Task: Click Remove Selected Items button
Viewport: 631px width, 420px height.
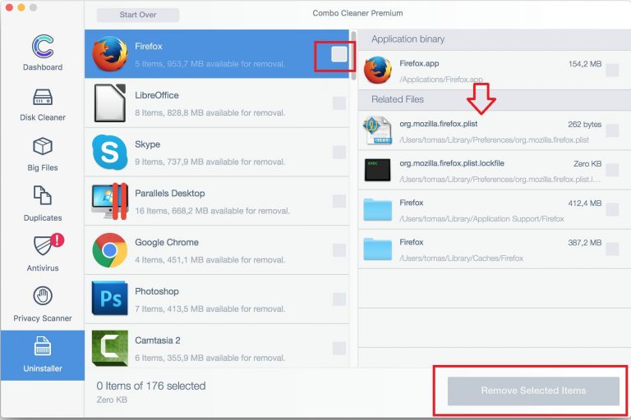Action: click(533, 390)
